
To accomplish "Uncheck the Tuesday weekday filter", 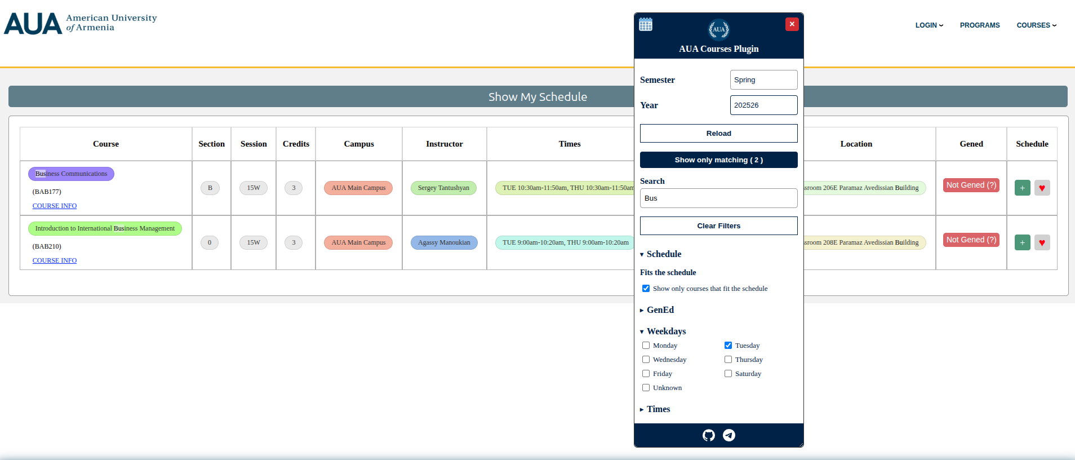I will (x=728, y=346).
